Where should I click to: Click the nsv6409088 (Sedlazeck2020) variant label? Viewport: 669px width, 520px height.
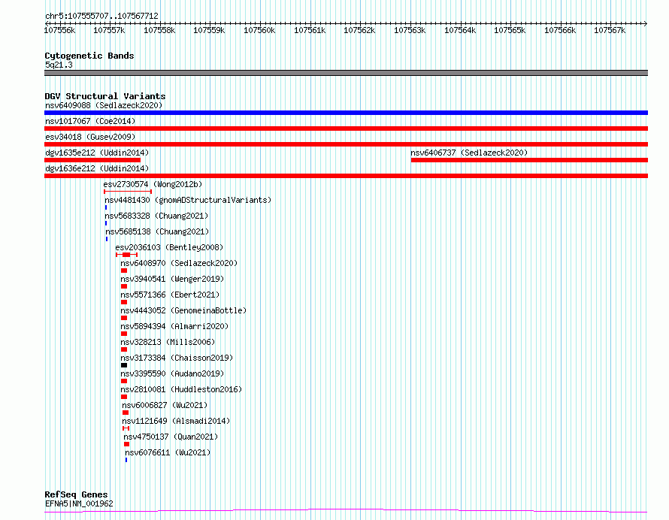pos(104,105)
